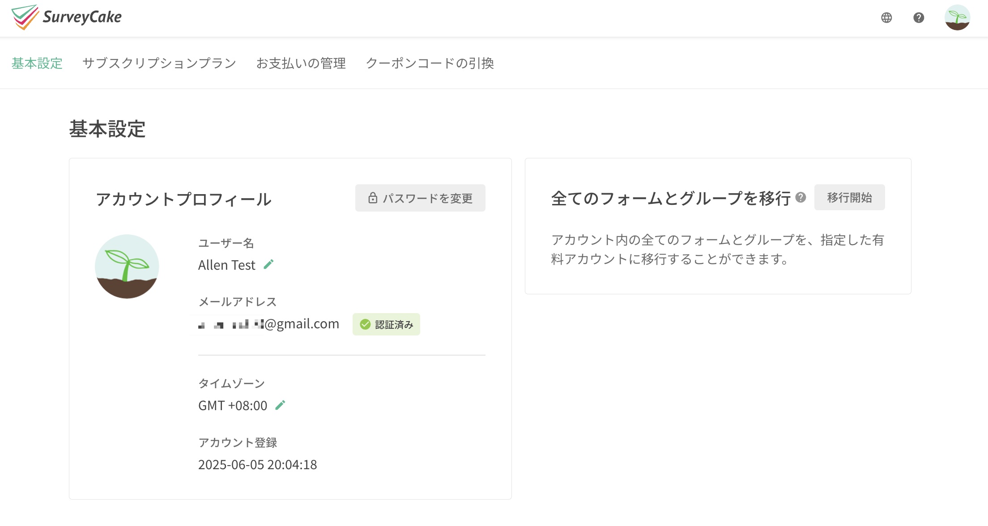Edit the timezone GMT +08:00 pencil icon
This screenshot has height=526, width=988.
(x=280, y=405)
